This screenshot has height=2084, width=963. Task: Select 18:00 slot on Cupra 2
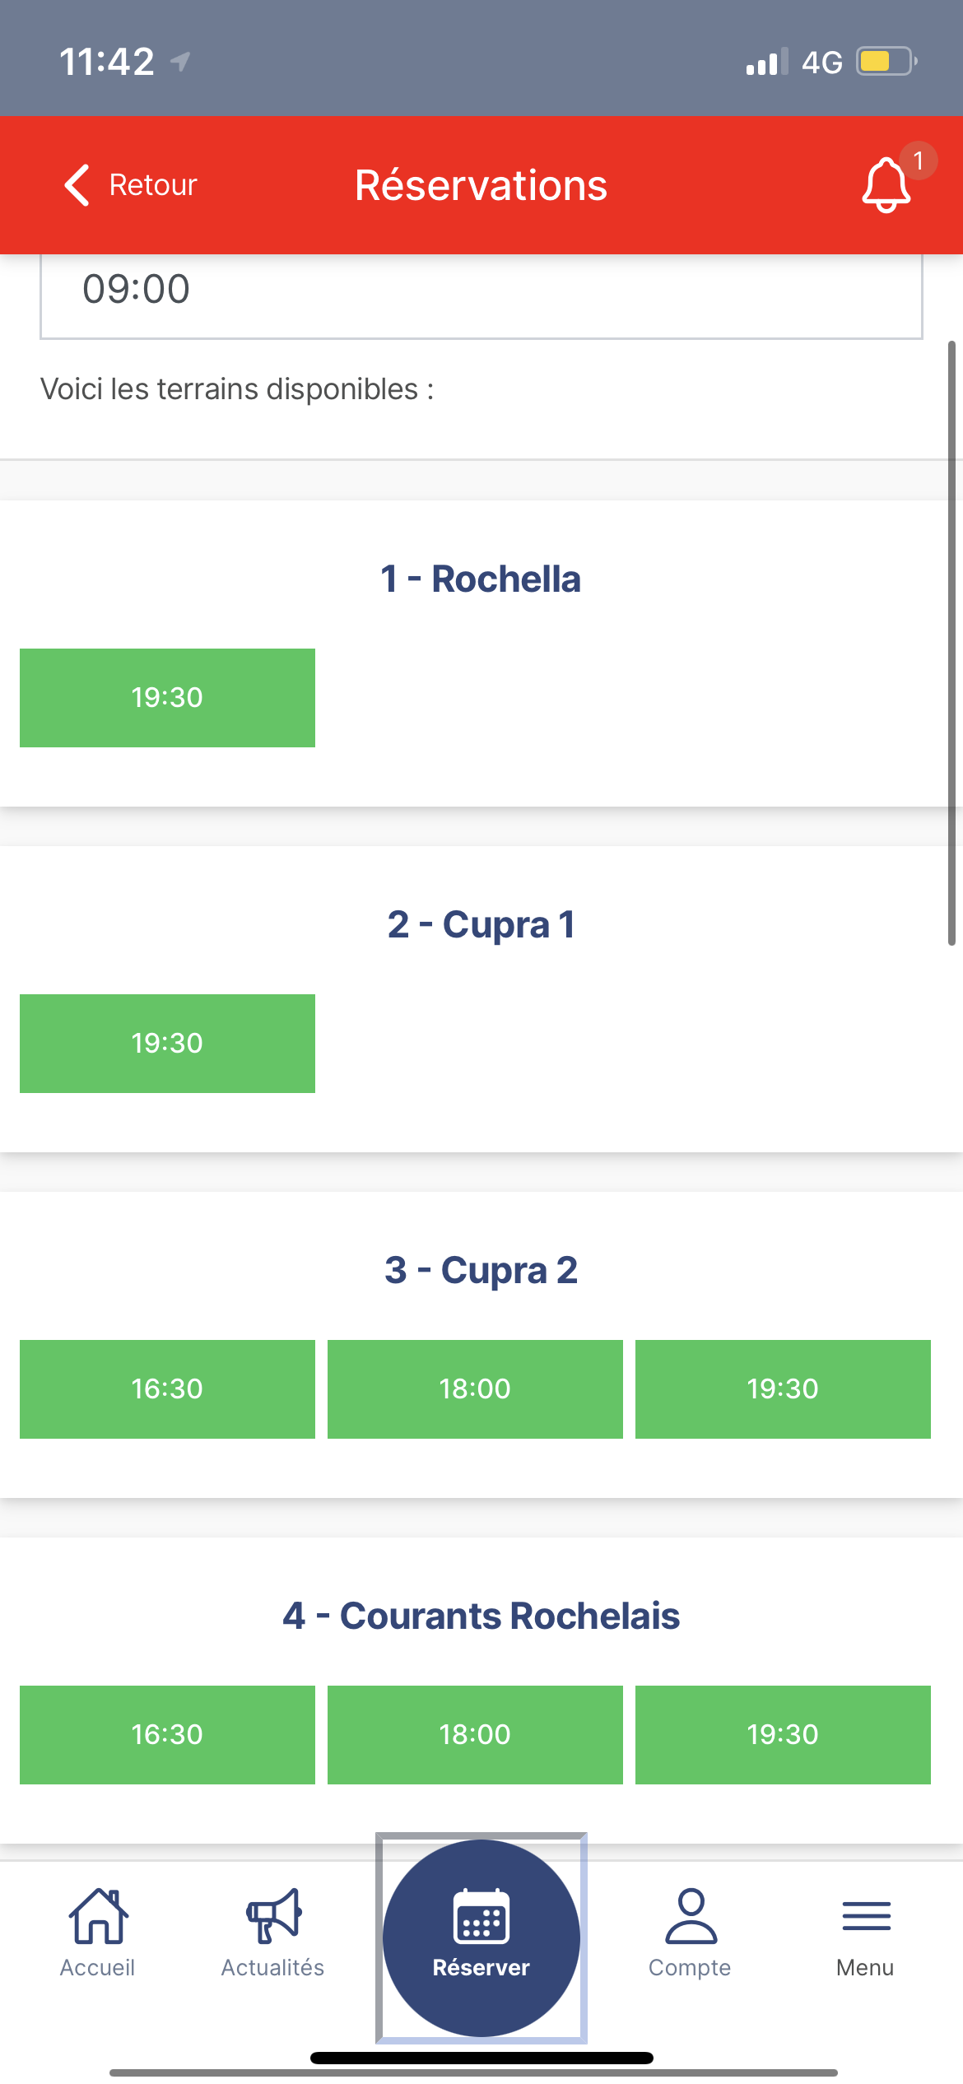[475, 1389]
